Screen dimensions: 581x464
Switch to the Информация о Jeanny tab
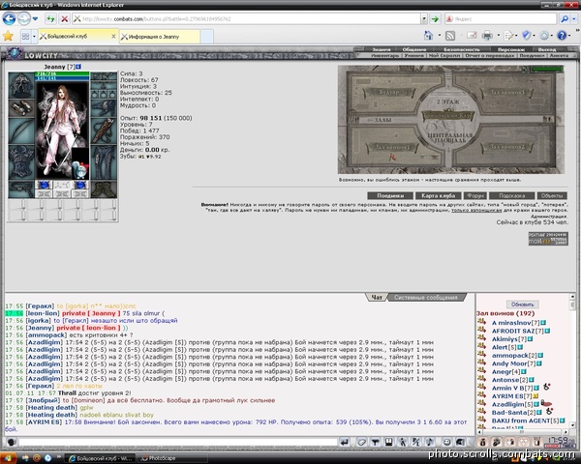click(x=160, y=37)
